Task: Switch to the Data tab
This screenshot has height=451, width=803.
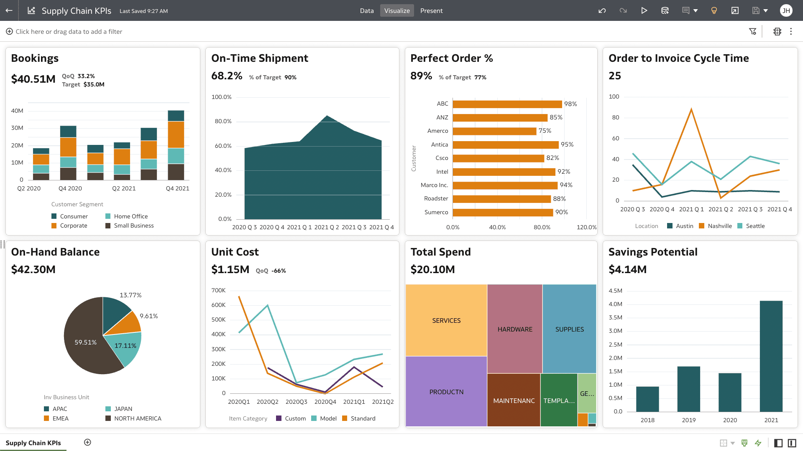Action: tap(367, 10)
